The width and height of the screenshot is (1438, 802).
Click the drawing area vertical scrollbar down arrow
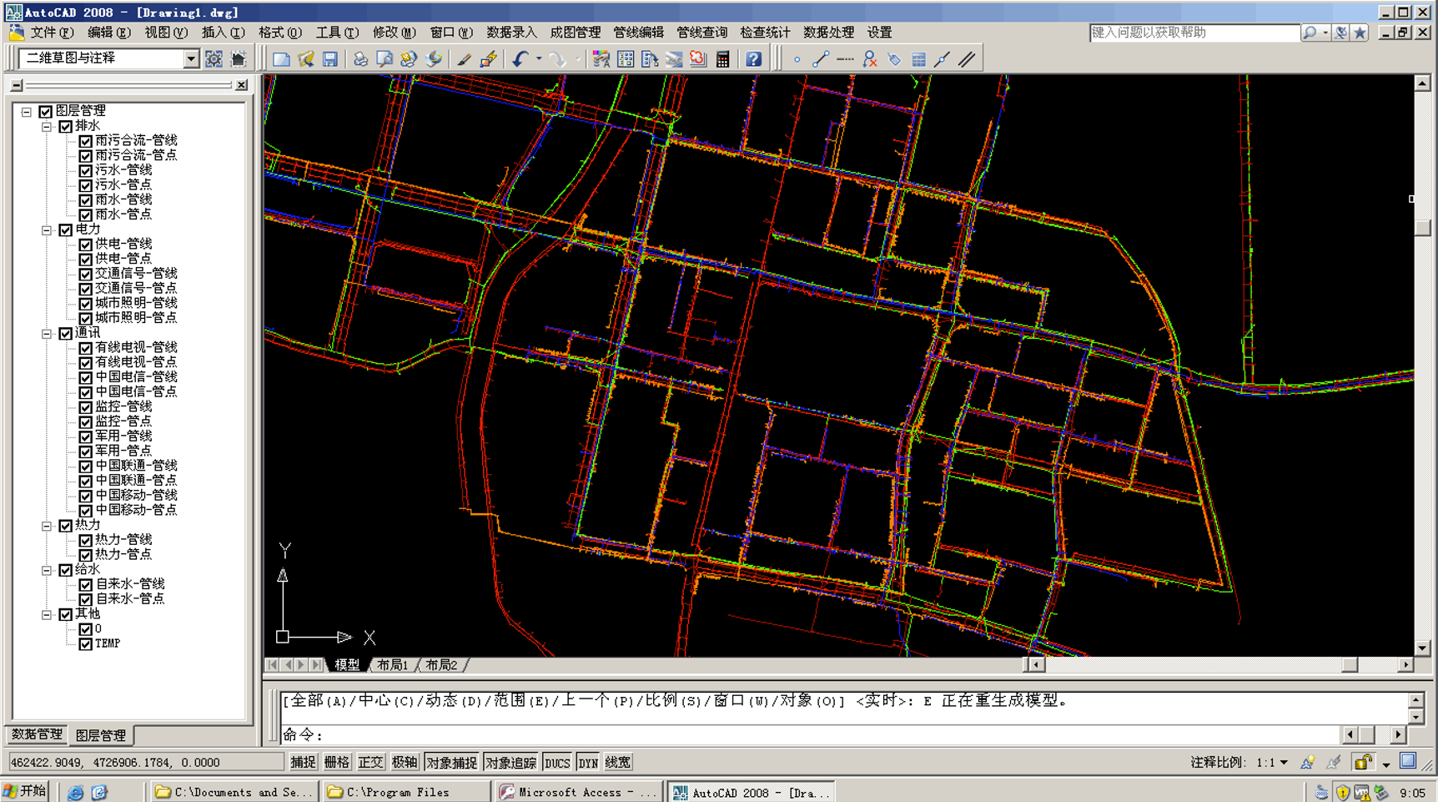[1423, 648]
